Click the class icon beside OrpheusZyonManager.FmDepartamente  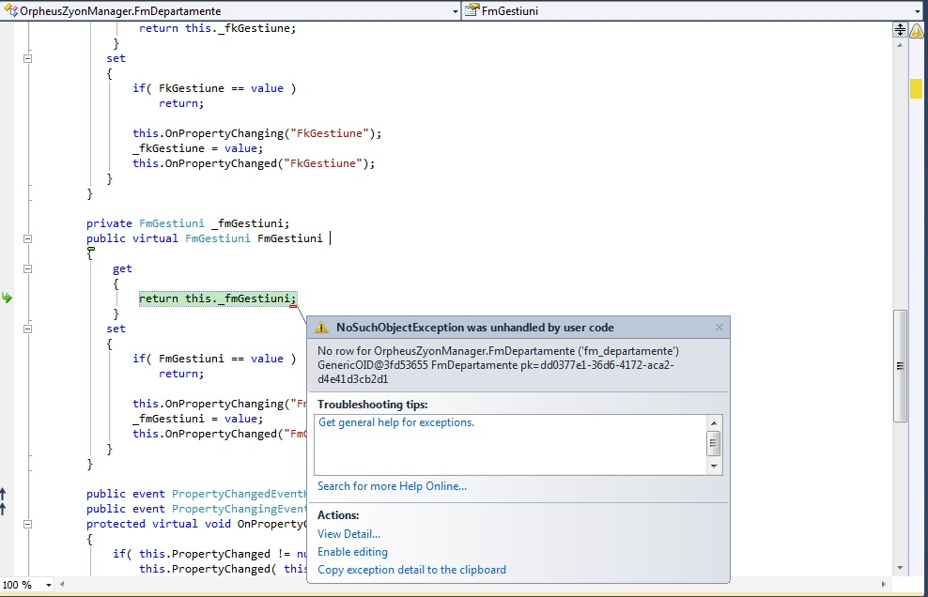tap(11, 11)
